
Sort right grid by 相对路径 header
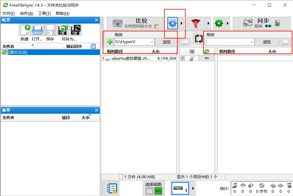(242, 51)
